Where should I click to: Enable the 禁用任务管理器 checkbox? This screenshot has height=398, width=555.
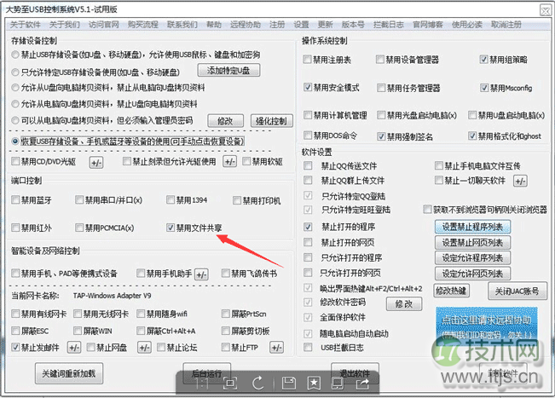pyautogui.click(x=381, y=88)
